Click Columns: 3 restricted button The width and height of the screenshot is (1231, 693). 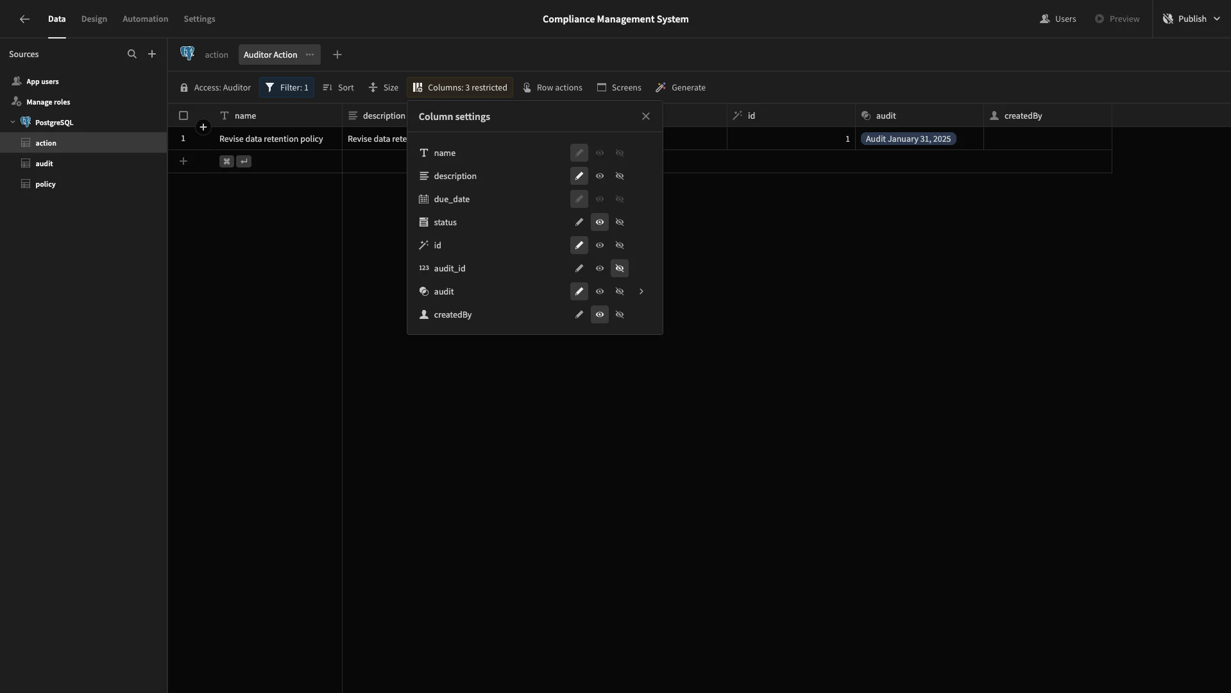[460, 87]
